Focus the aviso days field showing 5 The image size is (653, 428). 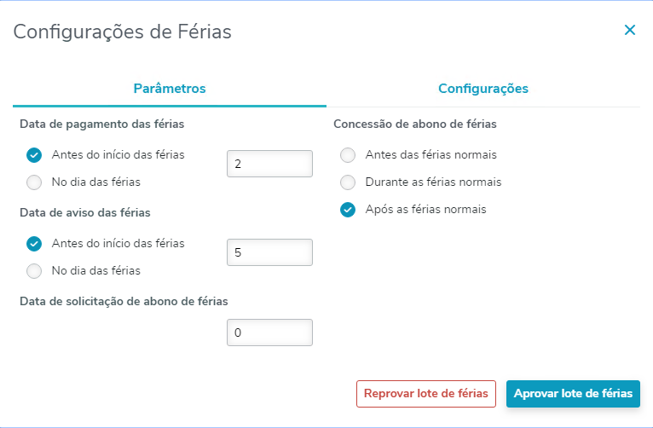pos(269,252)
